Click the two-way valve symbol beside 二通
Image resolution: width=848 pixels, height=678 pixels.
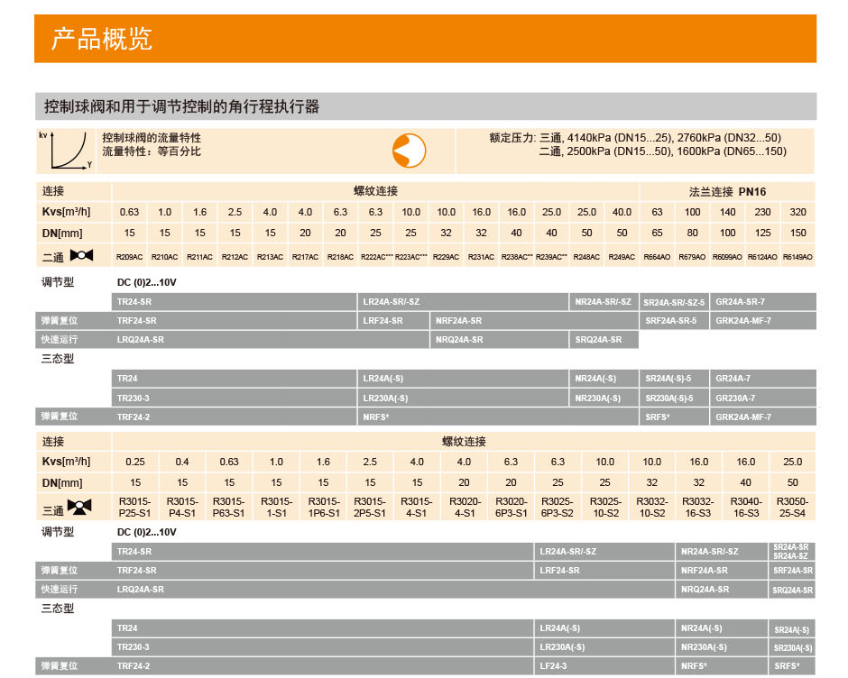pyautogui.click(x=82, y=255)
